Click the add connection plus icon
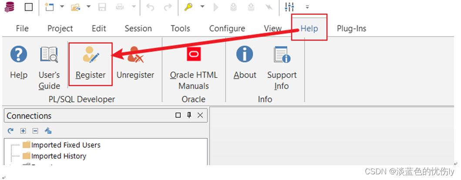This screenshot has height=180, width=461. [x=23, y=131]
